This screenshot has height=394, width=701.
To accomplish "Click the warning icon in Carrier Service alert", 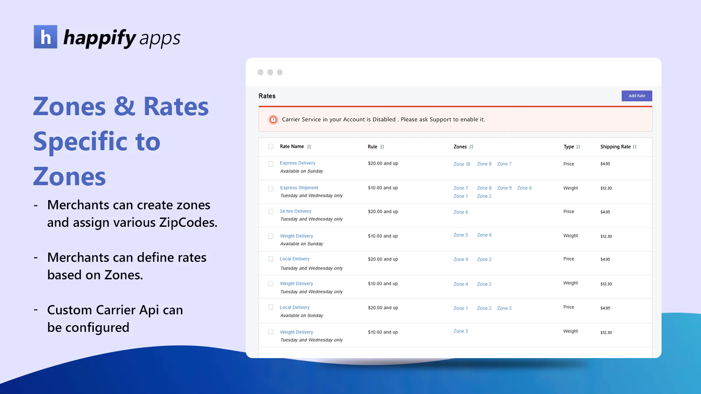I will (x=273, y=120).
